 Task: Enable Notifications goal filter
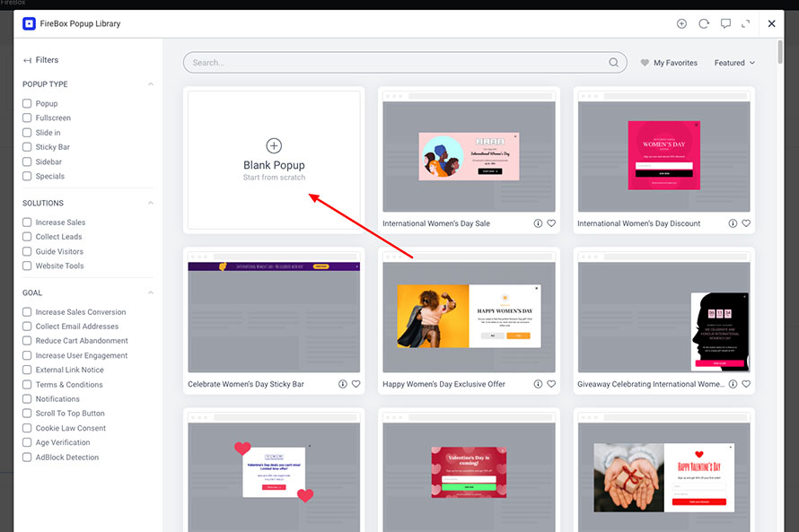click(x=27, y=398)
